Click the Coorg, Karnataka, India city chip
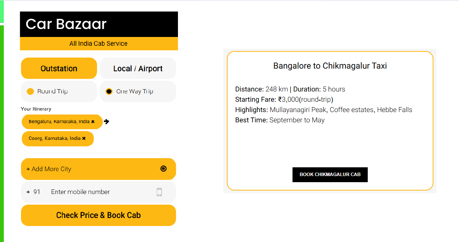459x242 pixels. [54, 138]
